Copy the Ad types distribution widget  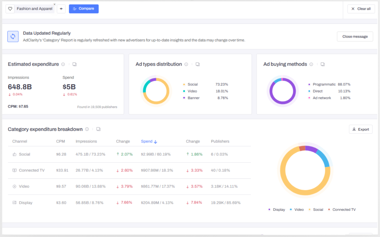[x=198, y=64]
